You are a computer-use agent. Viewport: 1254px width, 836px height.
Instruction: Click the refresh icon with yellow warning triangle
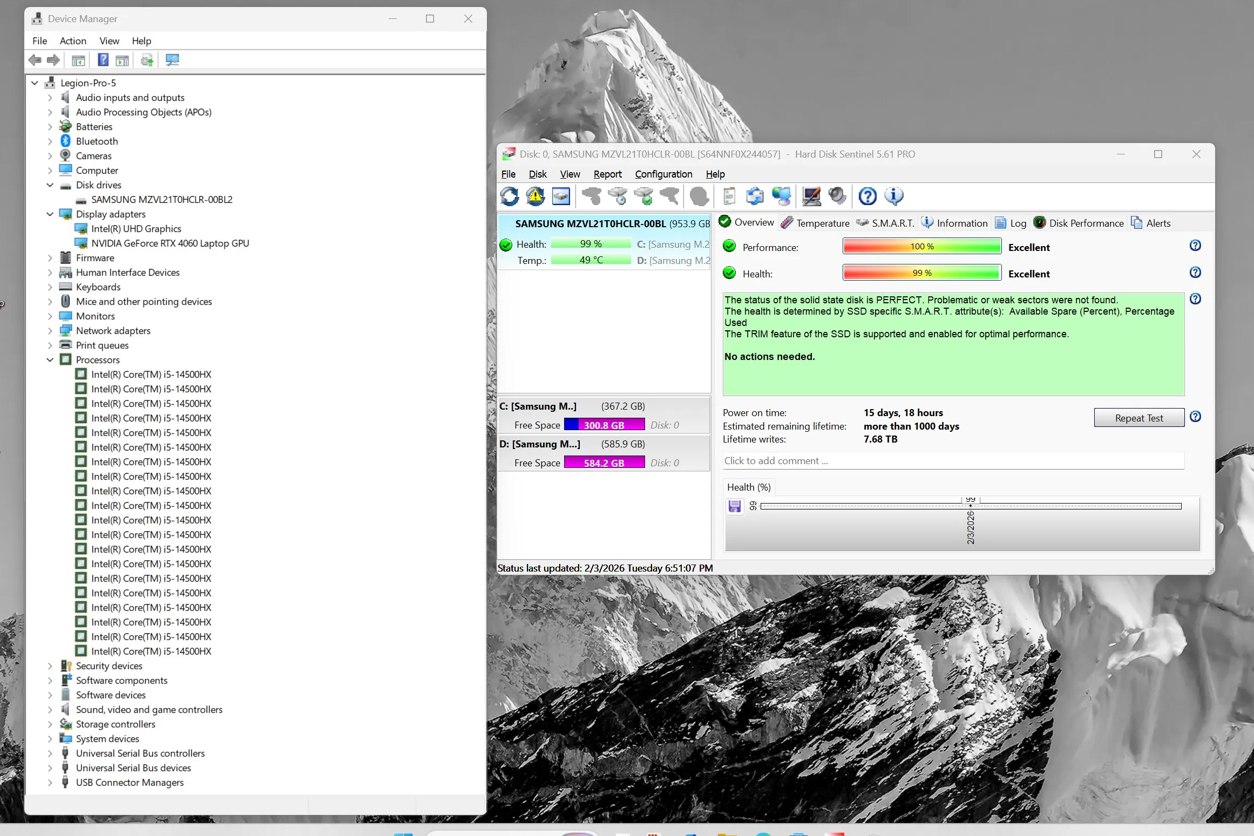(x=535, y=196)
